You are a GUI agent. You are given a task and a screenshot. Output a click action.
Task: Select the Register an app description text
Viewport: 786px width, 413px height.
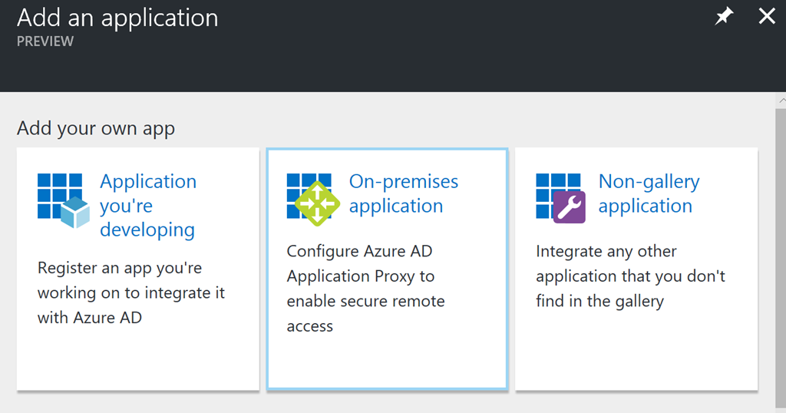click(x=131, y=292)
